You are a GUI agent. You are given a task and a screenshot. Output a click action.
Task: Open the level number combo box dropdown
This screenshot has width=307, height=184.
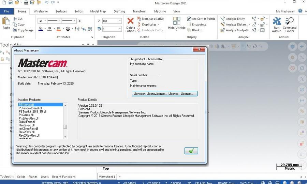point(120,29)
